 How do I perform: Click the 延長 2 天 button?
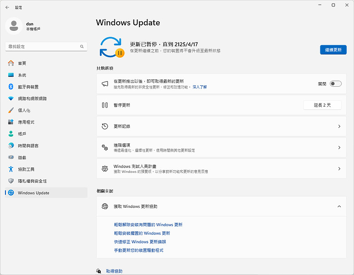(x=322, y=105)
